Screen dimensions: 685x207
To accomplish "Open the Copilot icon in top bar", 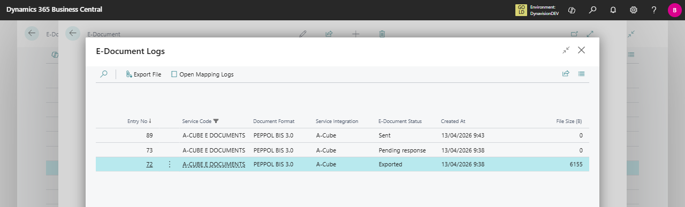I will 572,10.
